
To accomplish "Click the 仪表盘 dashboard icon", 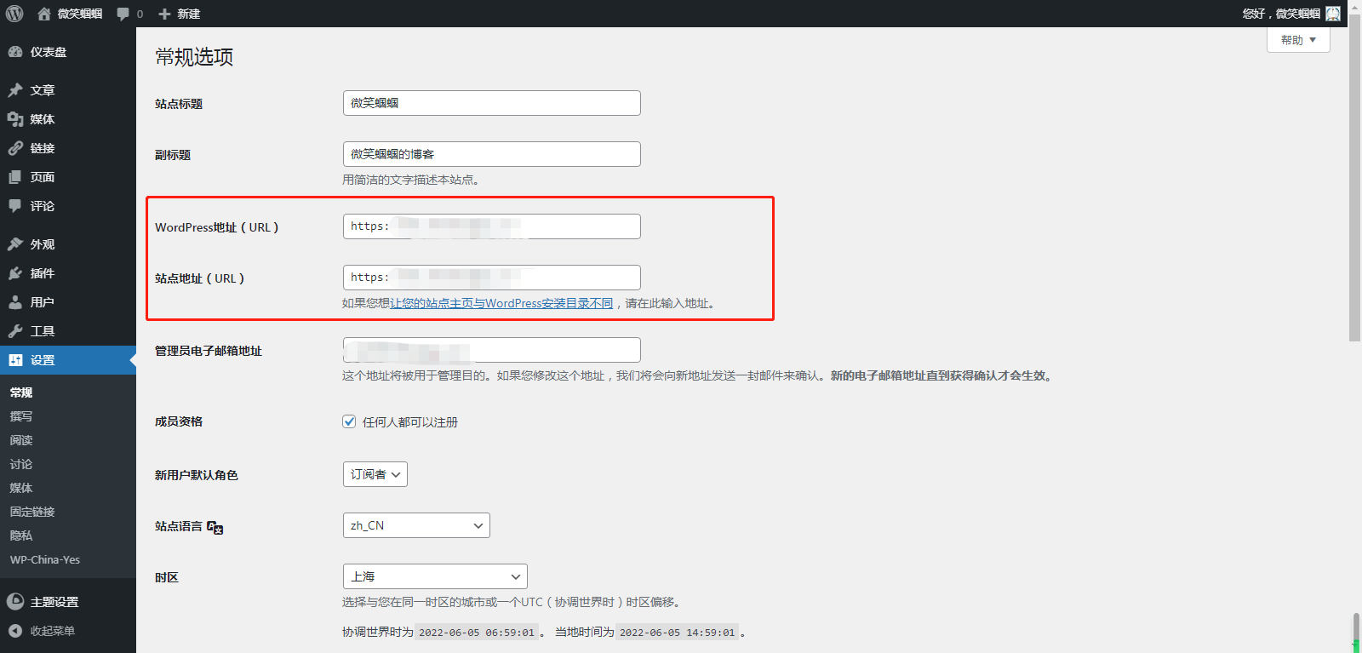I will (15, 52).
